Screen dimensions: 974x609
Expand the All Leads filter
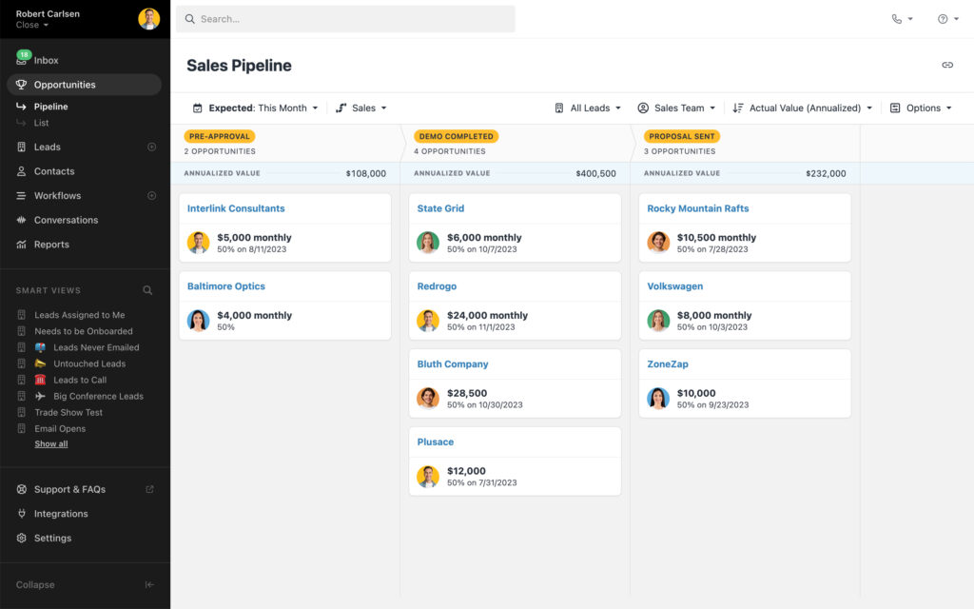click(589, 108)
